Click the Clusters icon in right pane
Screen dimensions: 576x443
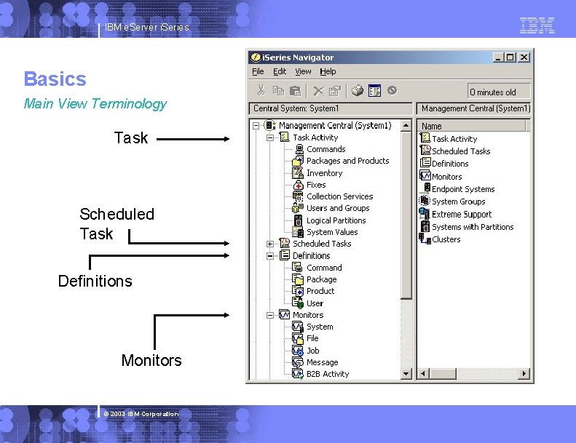pyautogui.click(x=425, y=239)
